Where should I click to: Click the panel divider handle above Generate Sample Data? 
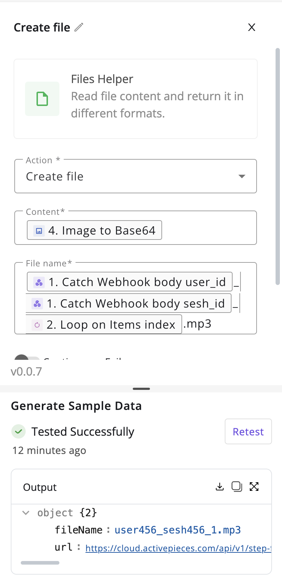pyautogui.click(x=141, y=389)
